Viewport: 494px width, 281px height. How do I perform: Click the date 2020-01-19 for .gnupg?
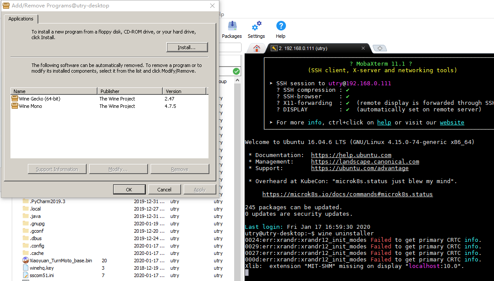coord(149,224)
